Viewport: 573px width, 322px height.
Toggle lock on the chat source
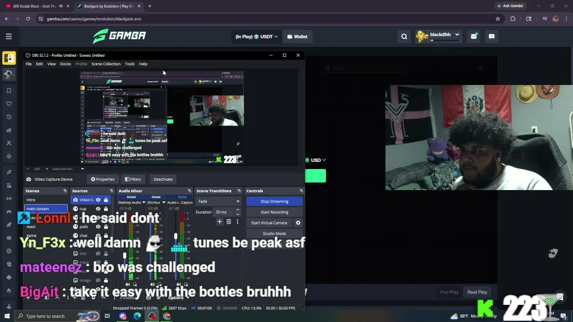106,236
